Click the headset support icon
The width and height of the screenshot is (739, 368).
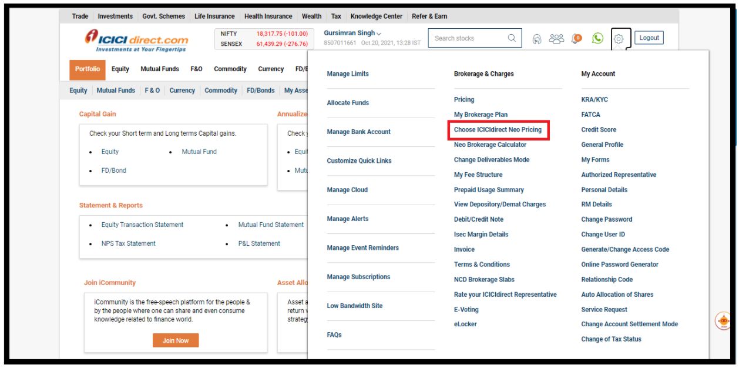tap(536, 39)
